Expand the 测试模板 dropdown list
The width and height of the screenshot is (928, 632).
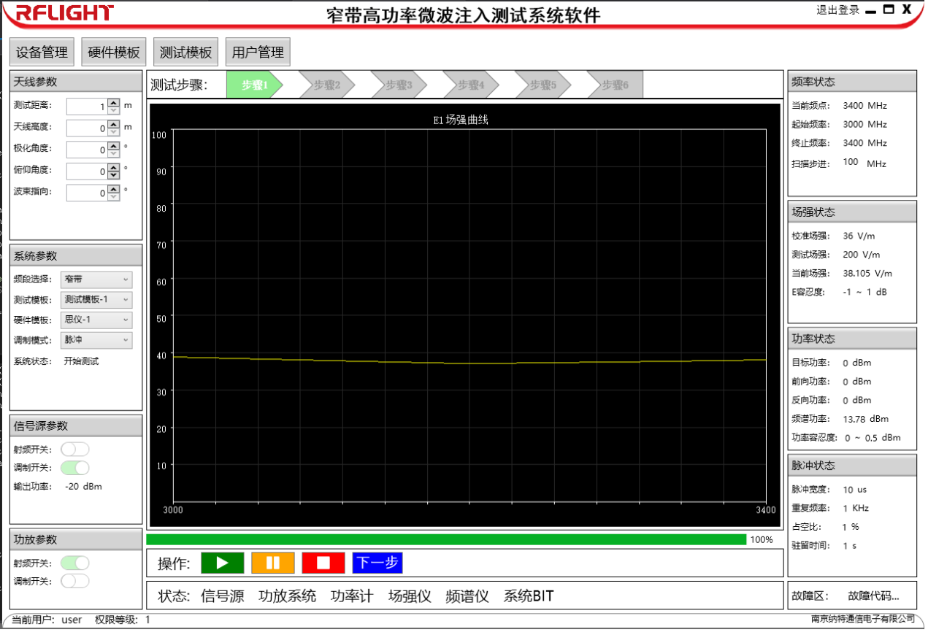[x=96, y=300]
